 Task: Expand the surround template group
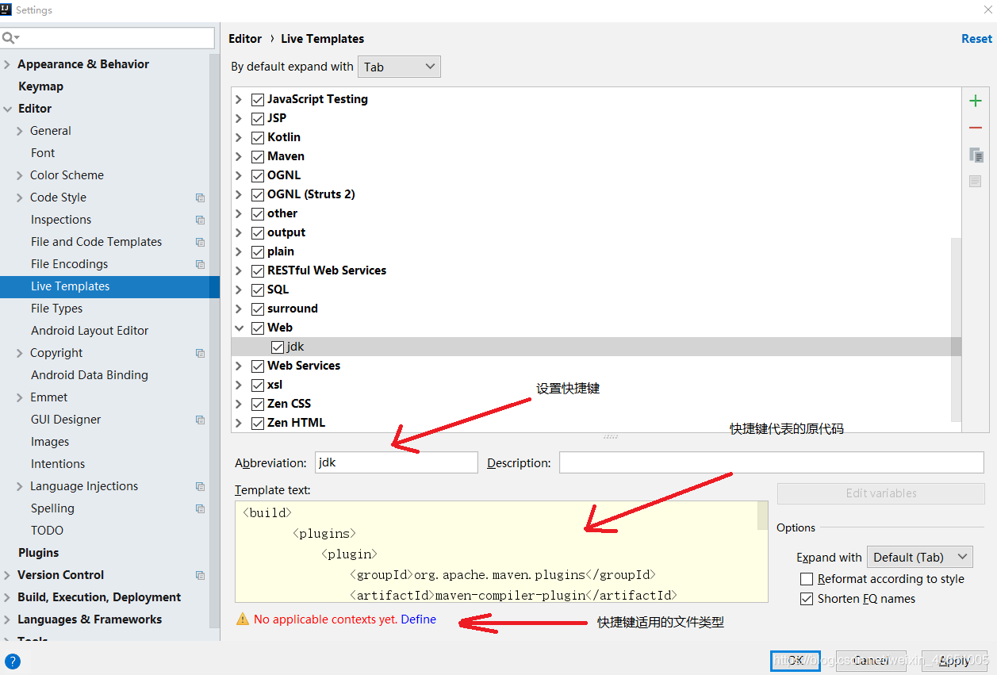click(x=240, y=309)
